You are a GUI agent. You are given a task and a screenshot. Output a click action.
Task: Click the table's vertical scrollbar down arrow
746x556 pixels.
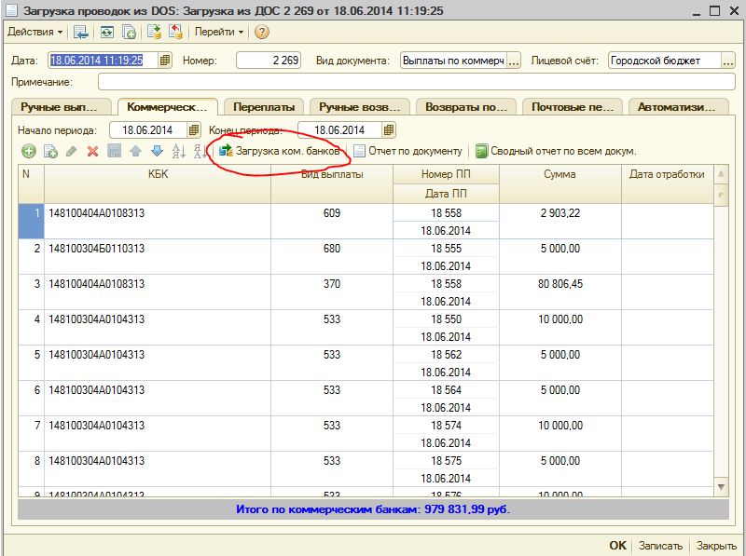click(721, 487)
